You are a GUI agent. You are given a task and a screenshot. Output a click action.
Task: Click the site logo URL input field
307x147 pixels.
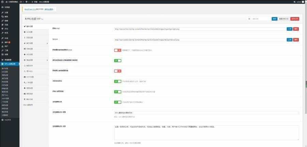pos(200,29)
